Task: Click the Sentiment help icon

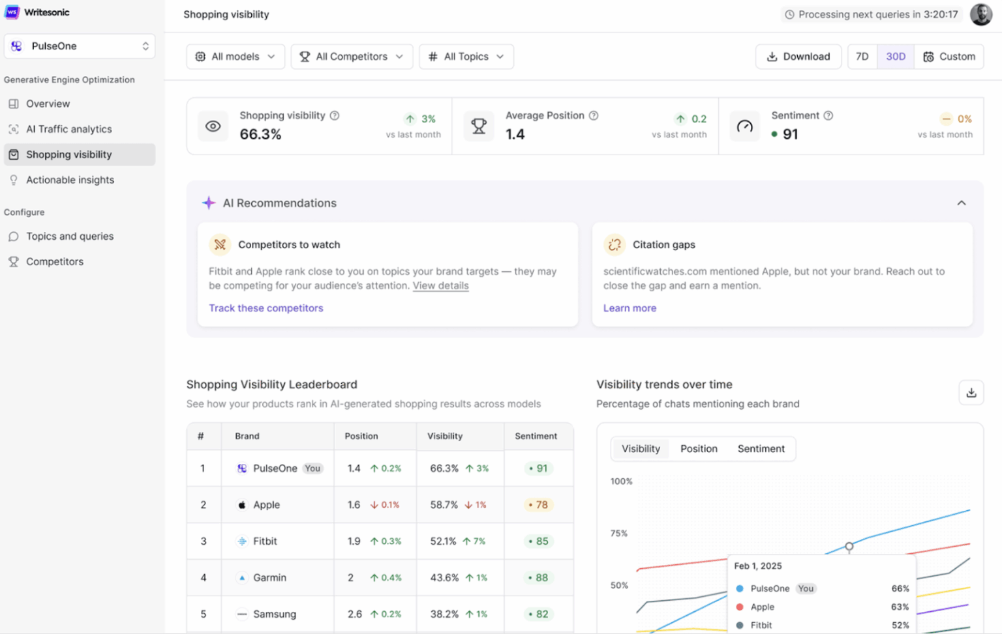Action: tap(828, 115)
